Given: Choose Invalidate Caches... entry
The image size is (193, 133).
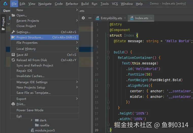Looking at the screenshot, I should pos(44,76).
